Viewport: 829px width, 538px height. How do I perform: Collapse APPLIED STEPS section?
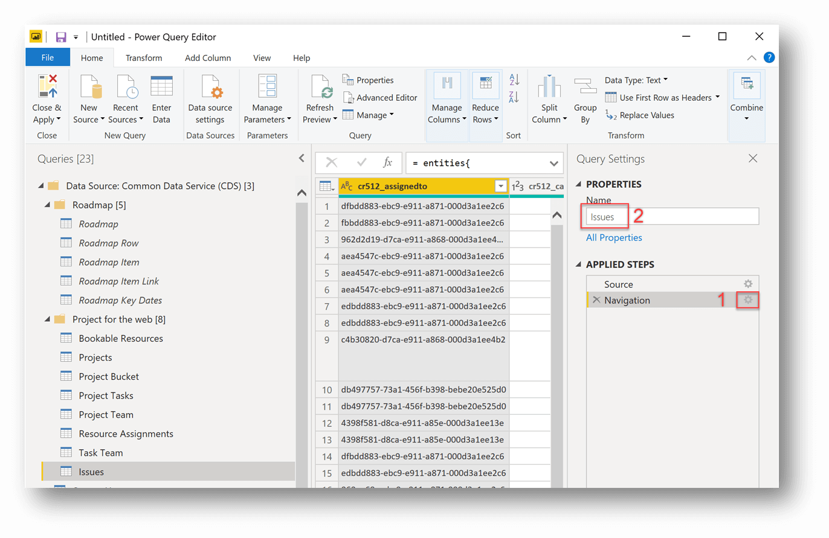coord(579,264)
